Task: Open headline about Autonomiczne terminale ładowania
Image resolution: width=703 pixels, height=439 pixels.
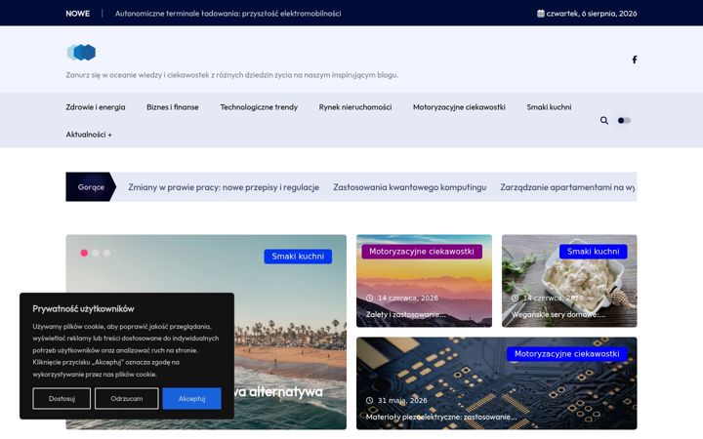Action: (x=227, y=14)
